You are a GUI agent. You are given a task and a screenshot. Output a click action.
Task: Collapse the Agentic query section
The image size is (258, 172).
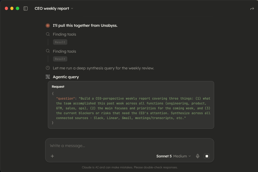coord(66,77)
